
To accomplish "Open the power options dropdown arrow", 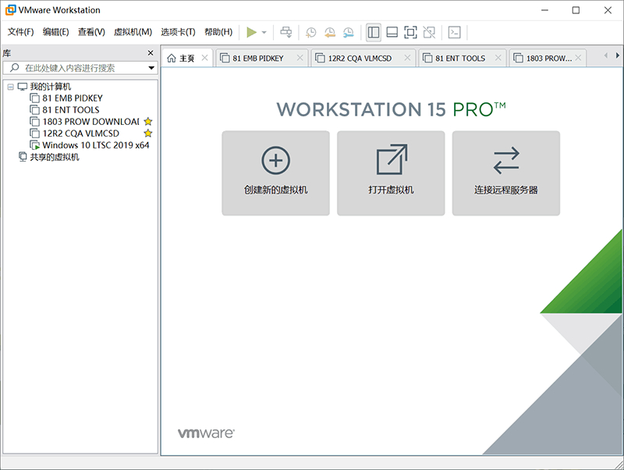I will (x=264, y=32).
